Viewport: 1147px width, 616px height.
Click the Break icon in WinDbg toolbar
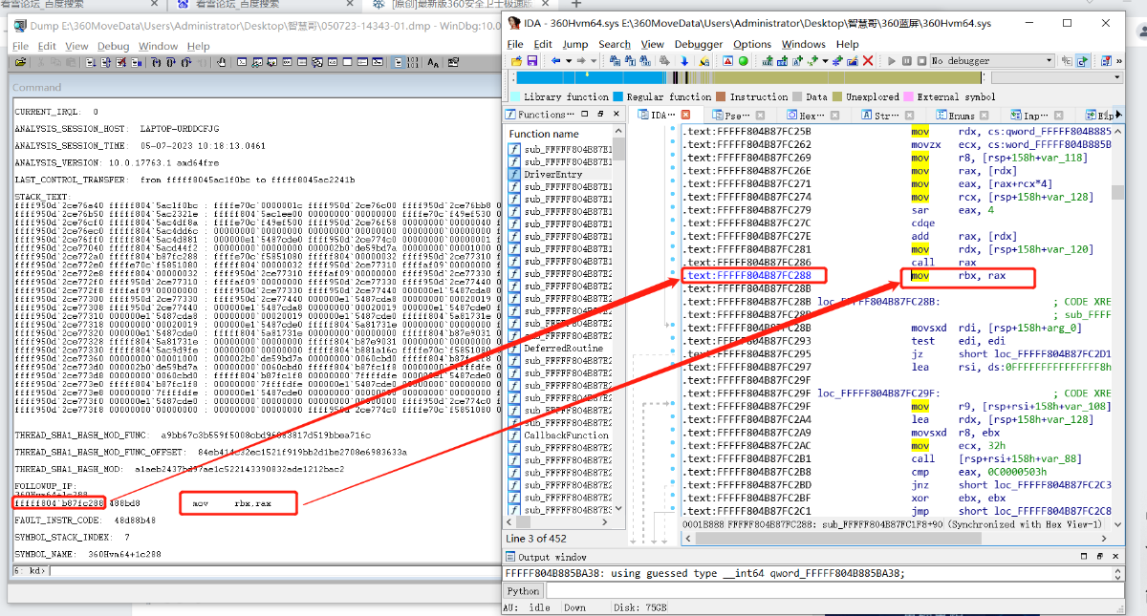[x=136, y=62]
